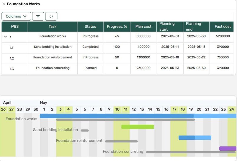Select the blue Foundation works Gantt bar
Image resolution: width=237 pixels, height=161 pixels.
(138, 116)
